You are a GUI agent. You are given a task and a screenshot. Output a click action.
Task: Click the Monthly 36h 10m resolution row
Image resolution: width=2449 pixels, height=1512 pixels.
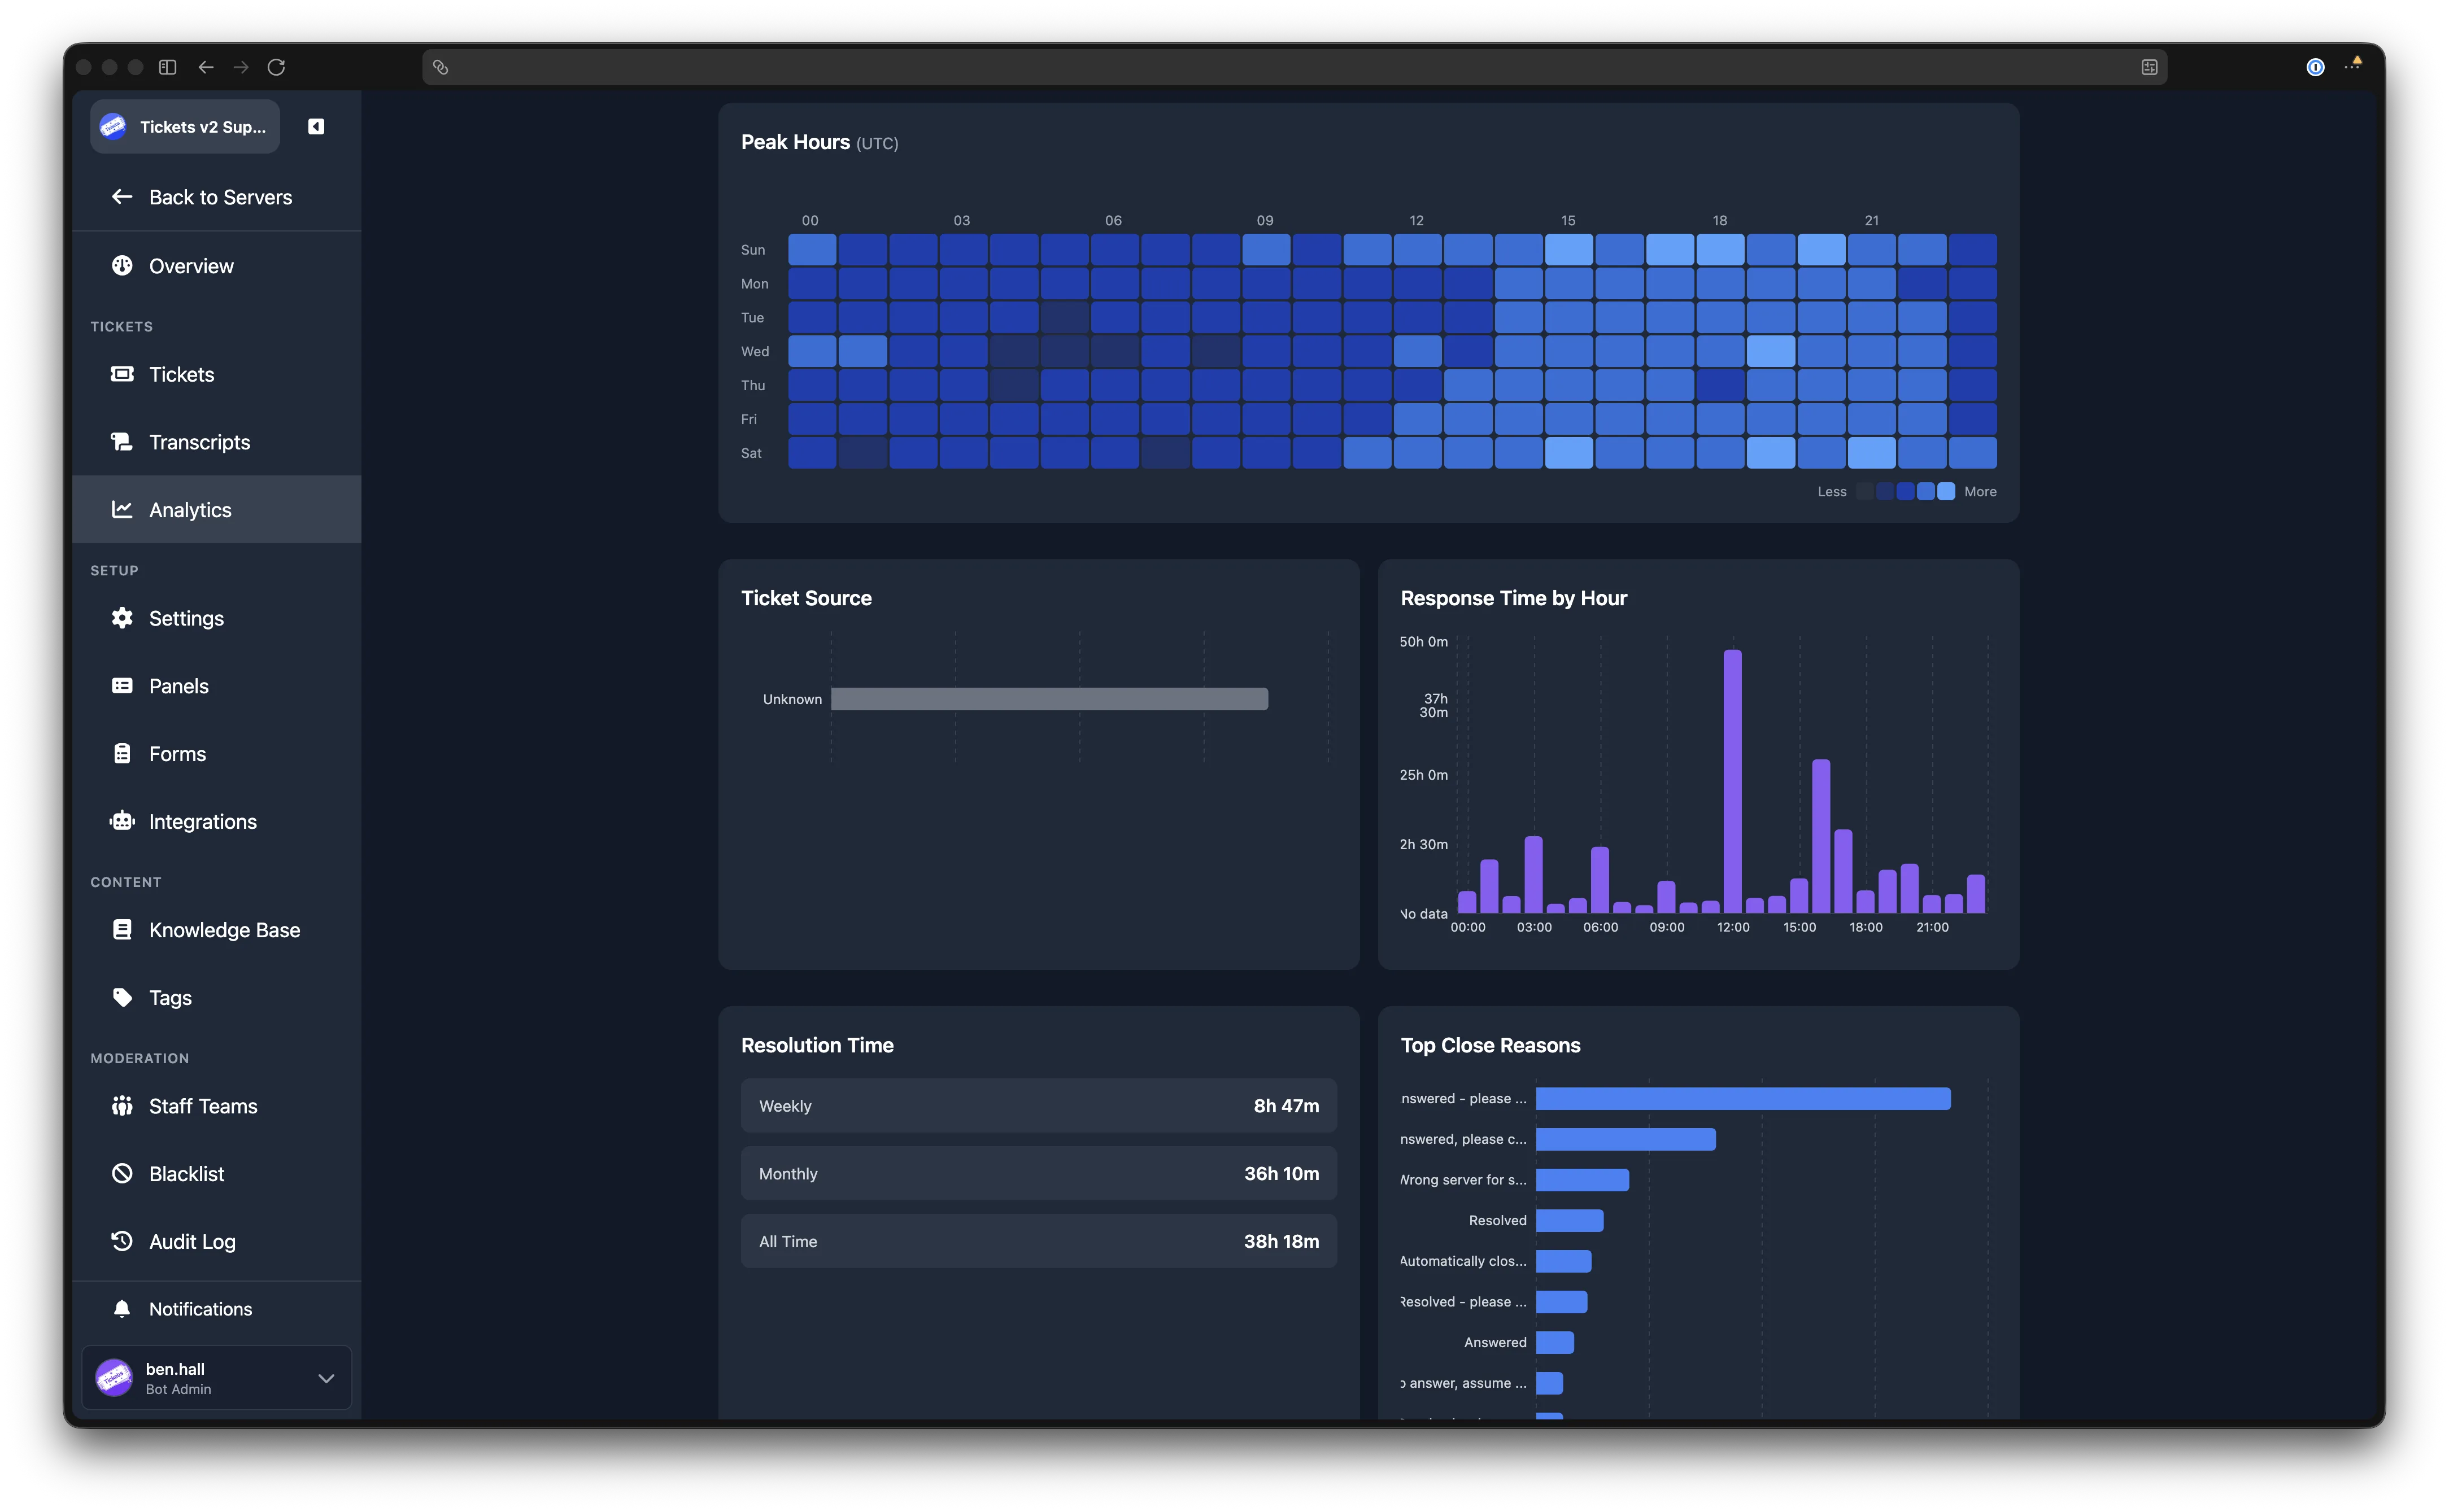[x=1039, y=1174]
